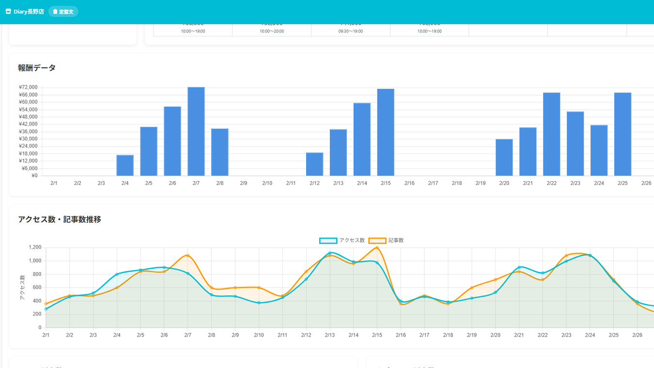Toggle 記事数 series via legend label
The height and width of the screenshot is (368, 654).
click(x=396, y=241)
